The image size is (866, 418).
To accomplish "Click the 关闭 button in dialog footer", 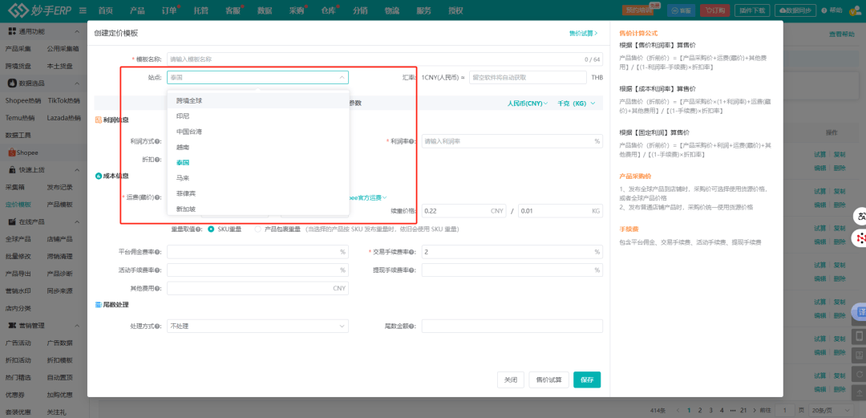I will tap(510, 379).
